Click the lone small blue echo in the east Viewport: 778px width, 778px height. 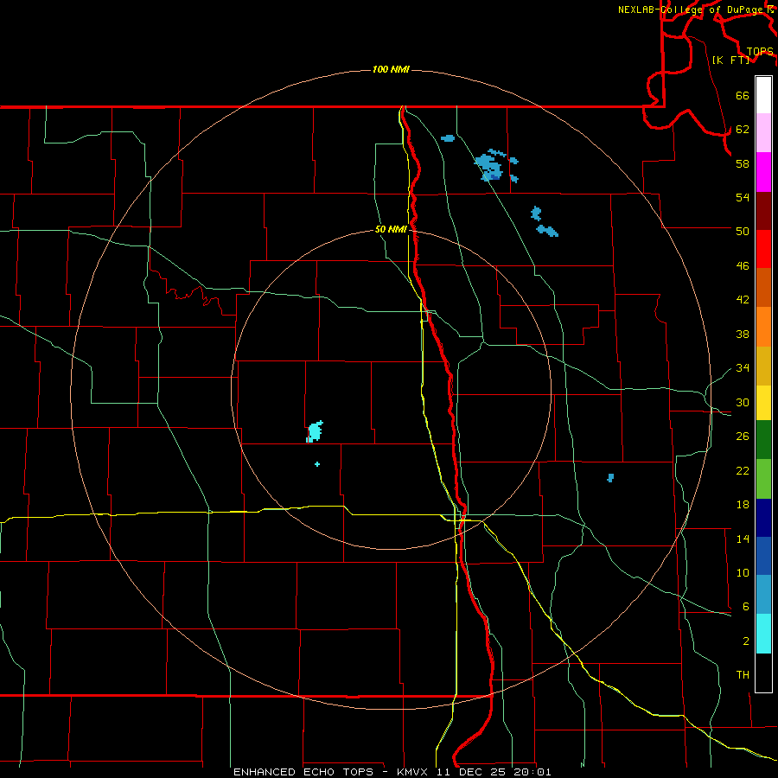[611, 478]
